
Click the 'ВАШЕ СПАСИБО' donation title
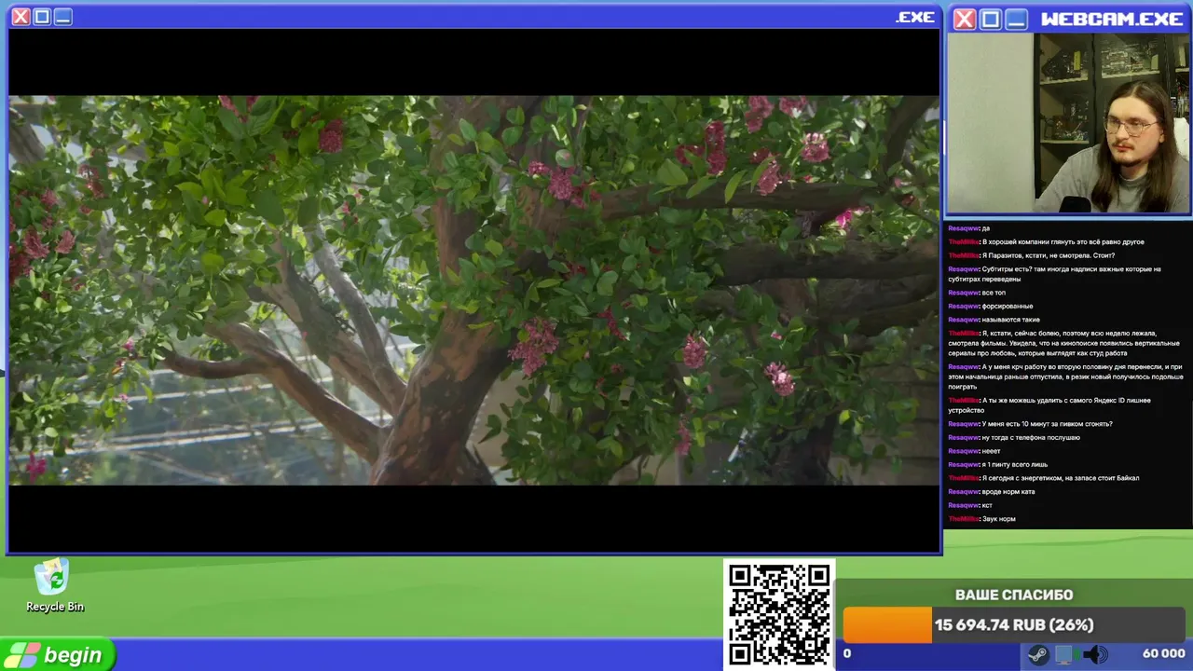(1013, 595)
